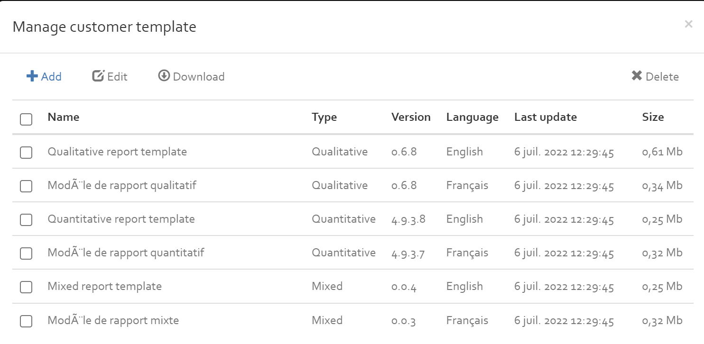Viewport: 704px width, 344px height.
Task: Click the Version column header
Action: point(411,117)
